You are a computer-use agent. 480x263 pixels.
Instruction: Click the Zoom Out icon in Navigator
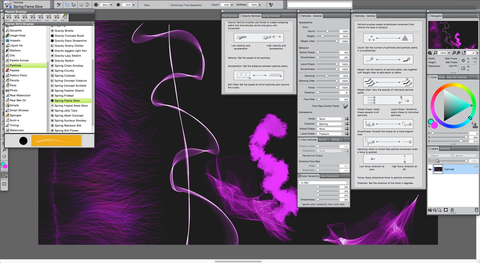click(454, 53)
